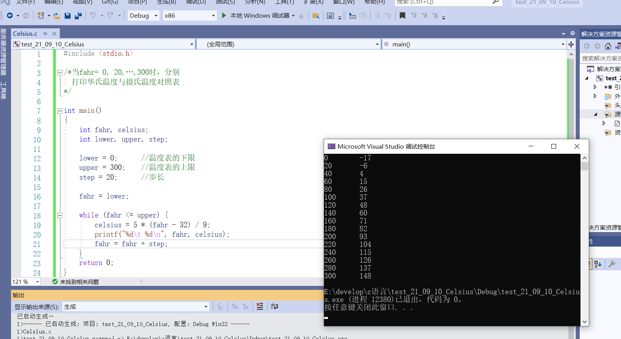Click the green check no-issues status icon
This screenshot has width=621, height=339.
55,282
